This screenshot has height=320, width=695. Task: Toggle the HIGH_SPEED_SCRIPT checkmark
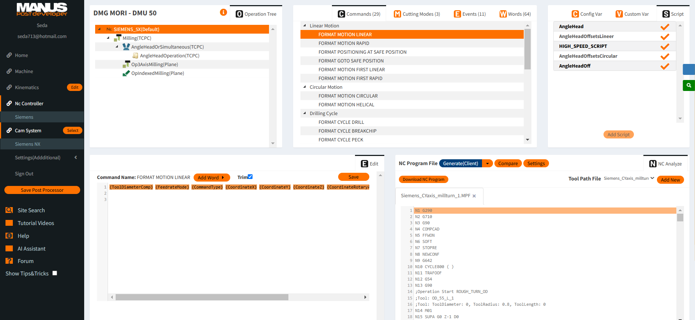click(665, 46)
